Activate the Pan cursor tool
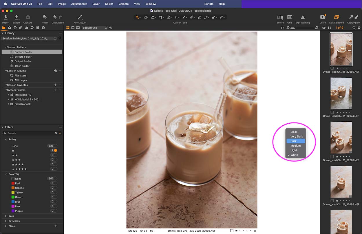This screenshot has width=362, height=234. click(146, 17)
